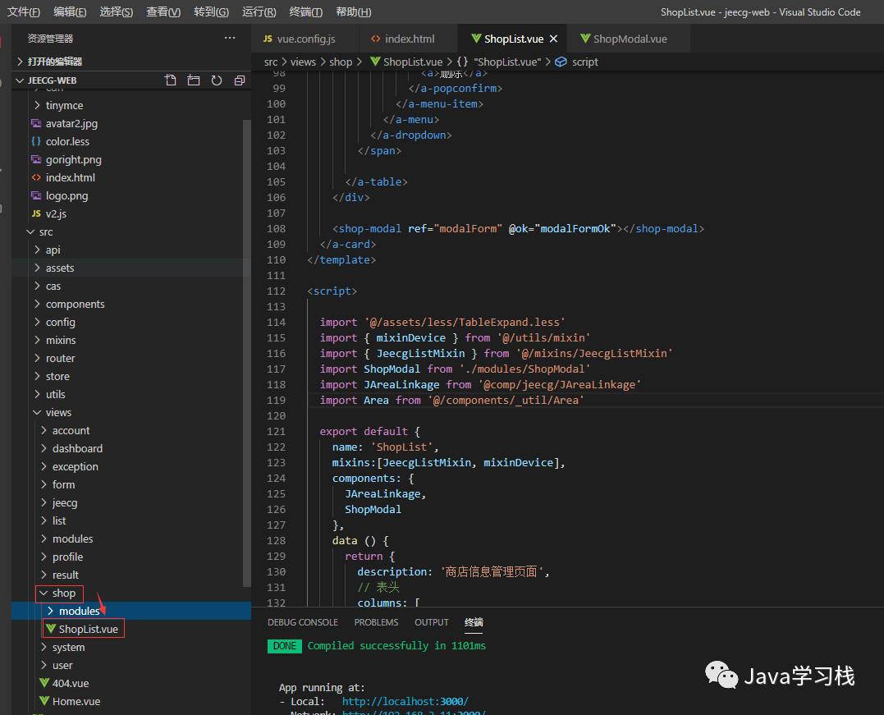Viewport: 884px width, 715px height.
Task: Expand the tinymce folder
Action: coord(131,105)
